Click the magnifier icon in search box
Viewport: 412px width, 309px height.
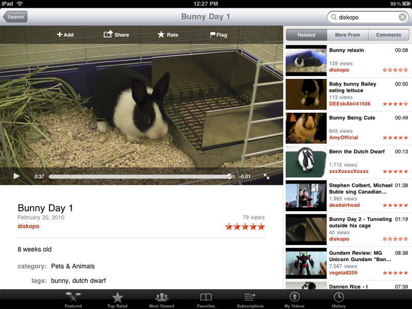[334, 17]
